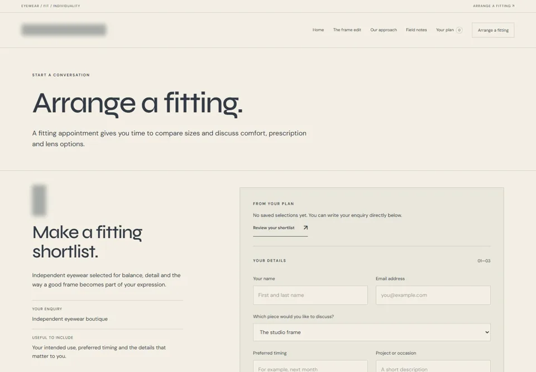536x372 pixels.
Task: Click the YOUR DETAILS section label
Action: (269, 260)
